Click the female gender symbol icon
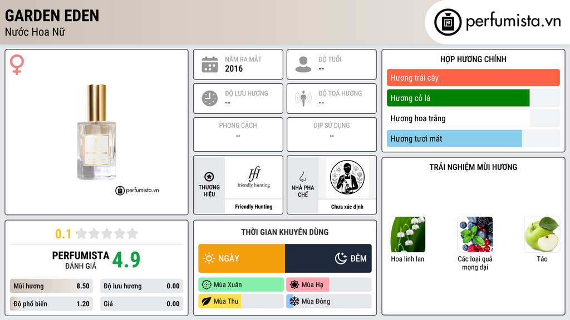570x320 pixels. coord(17,64)
